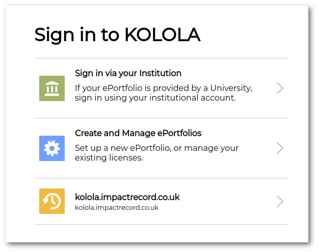
Task: Expand the Create and Manage ePortfolios chevron
Action: 280,148
